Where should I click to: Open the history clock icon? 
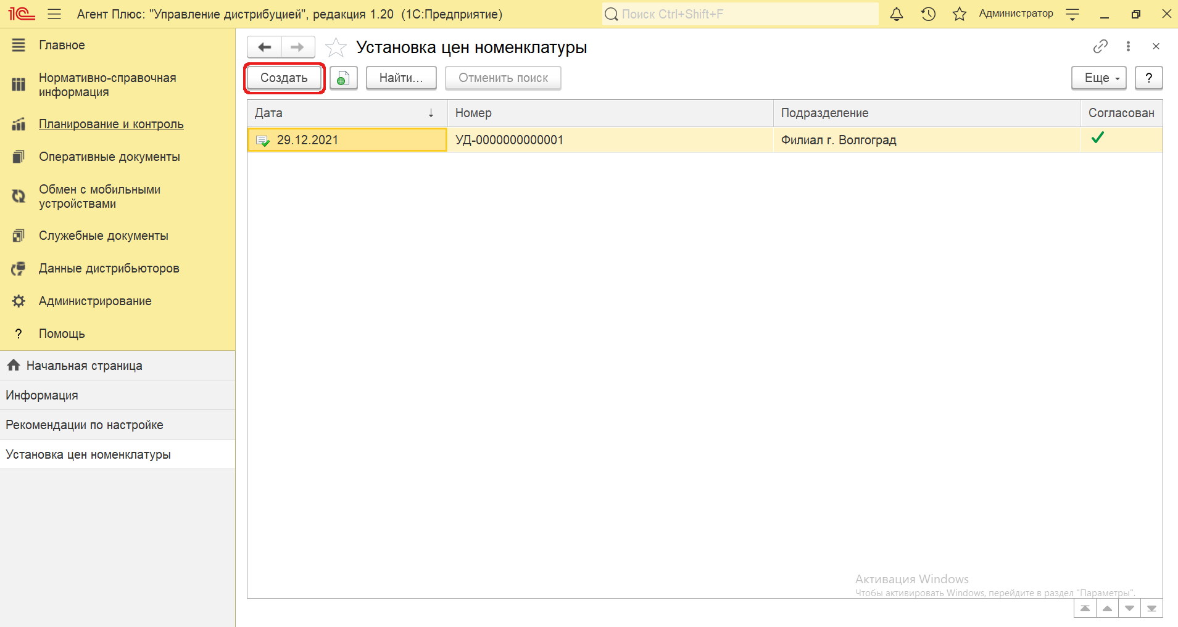(928, 14)
